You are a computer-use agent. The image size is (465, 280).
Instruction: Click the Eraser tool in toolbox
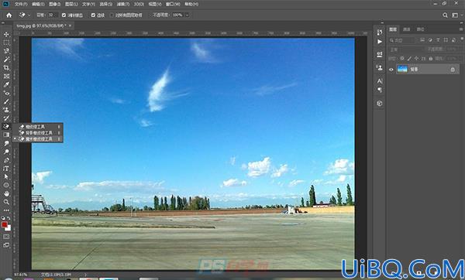pyautogui.click(x=6, y=126)
